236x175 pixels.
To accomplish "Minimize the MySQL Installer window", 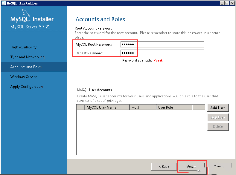I will pos(222,3).
